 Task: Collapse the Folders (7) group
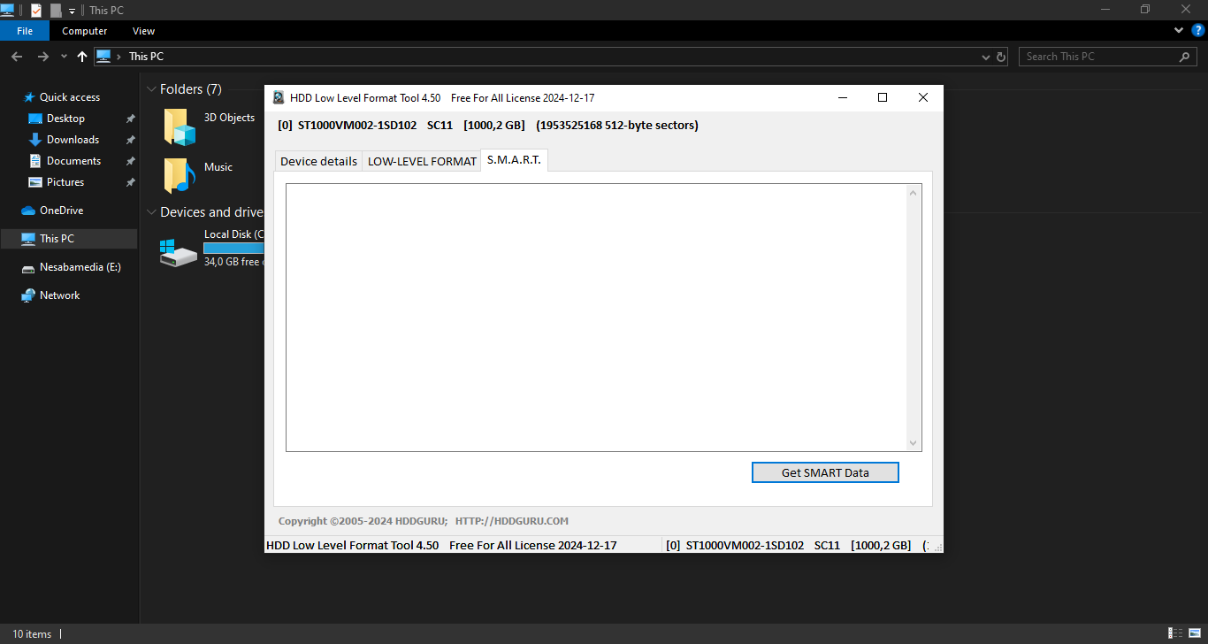pos(151,89)
